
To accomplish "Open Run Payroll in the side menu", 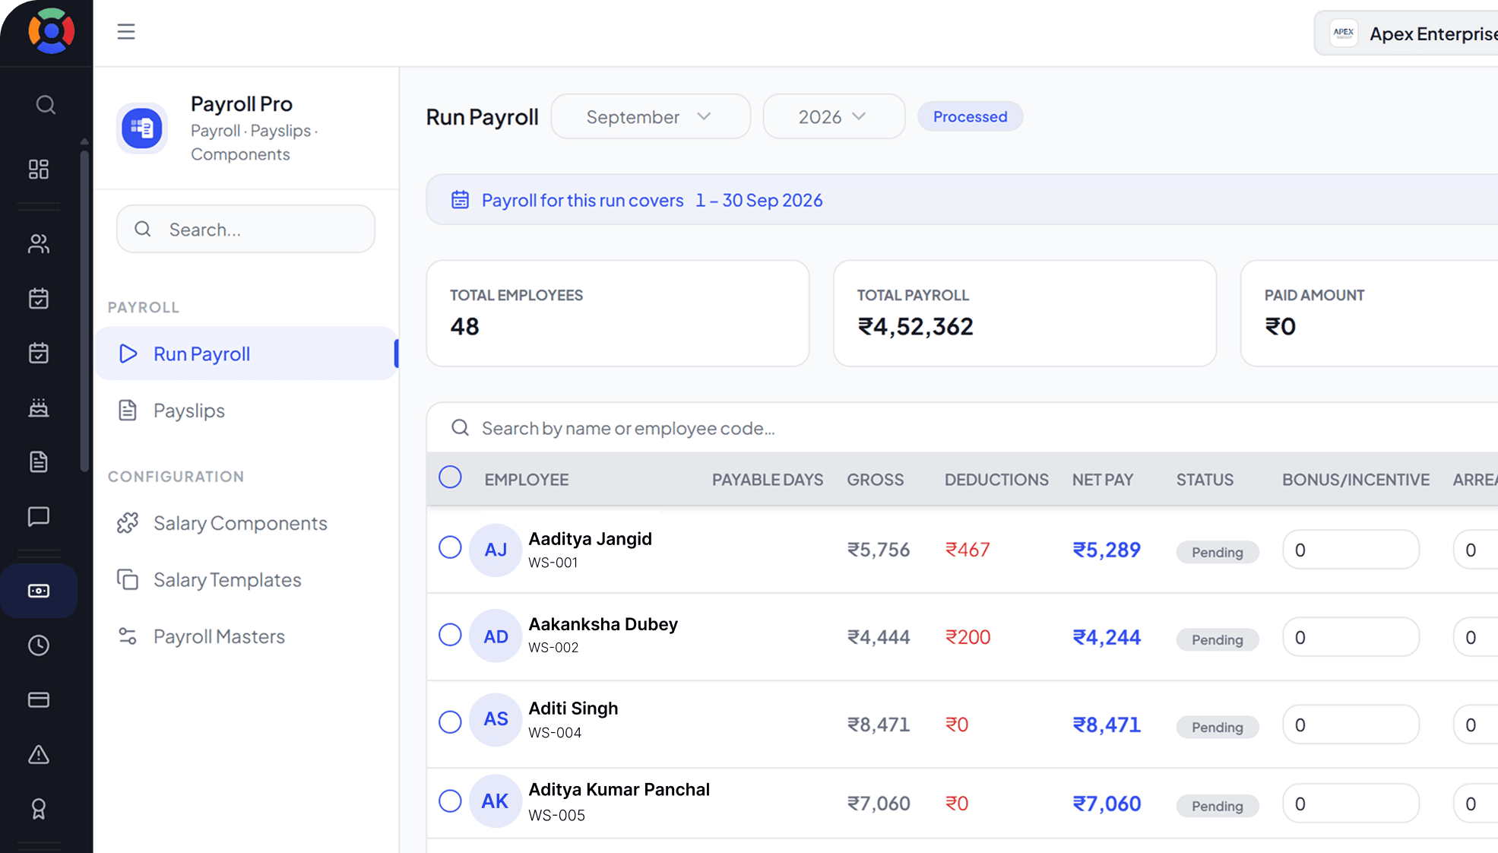I will tap(245, 354).
